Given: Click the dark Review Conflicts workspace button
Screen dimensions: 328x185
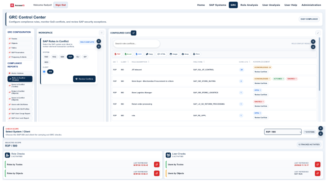Looking at the screenshot, I should [84, 79].
